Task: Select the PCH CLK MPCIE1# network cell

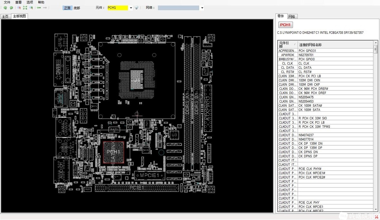Action: pyautogui.click(x=335, y=173)
